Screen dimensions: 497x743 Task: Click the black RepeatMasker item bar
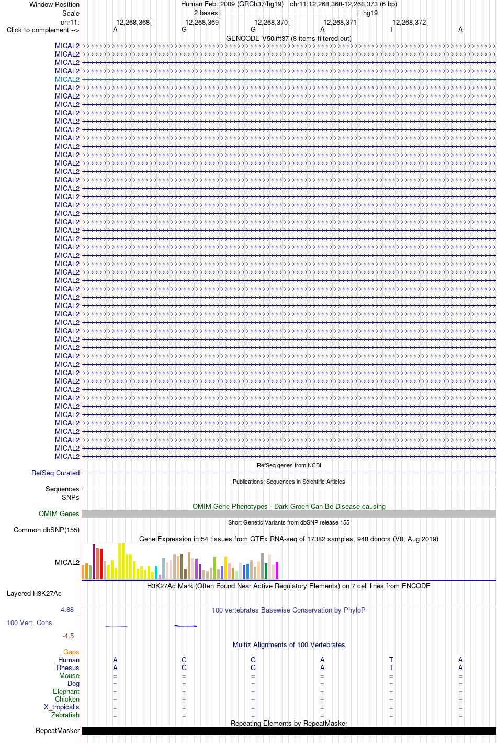pos(289,730)
